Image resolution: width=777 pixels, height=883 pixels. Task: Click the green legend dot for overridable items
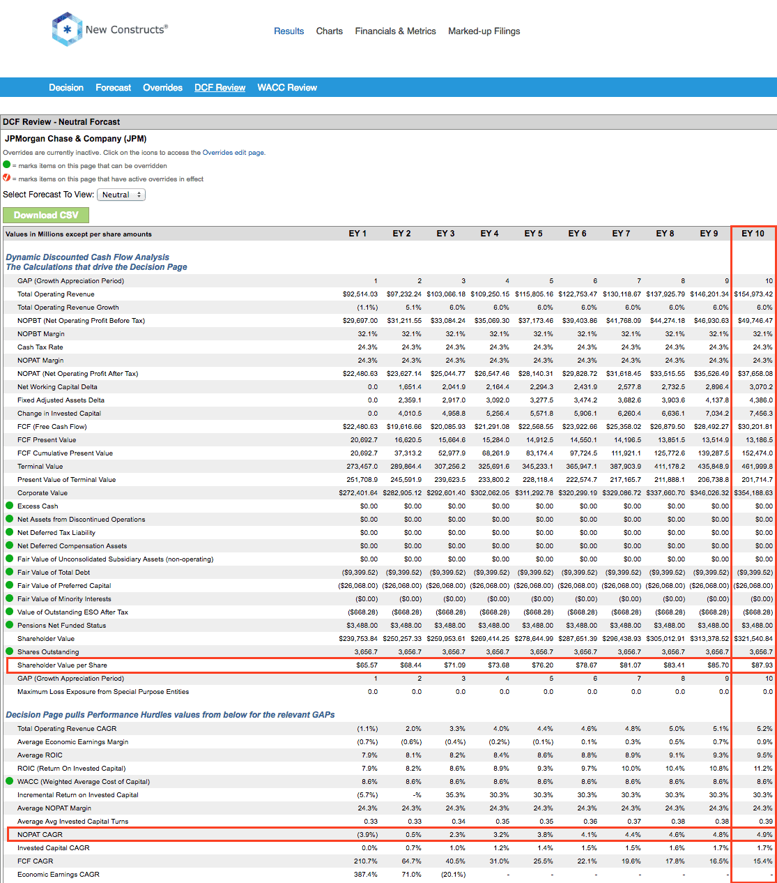coord(7,165)
